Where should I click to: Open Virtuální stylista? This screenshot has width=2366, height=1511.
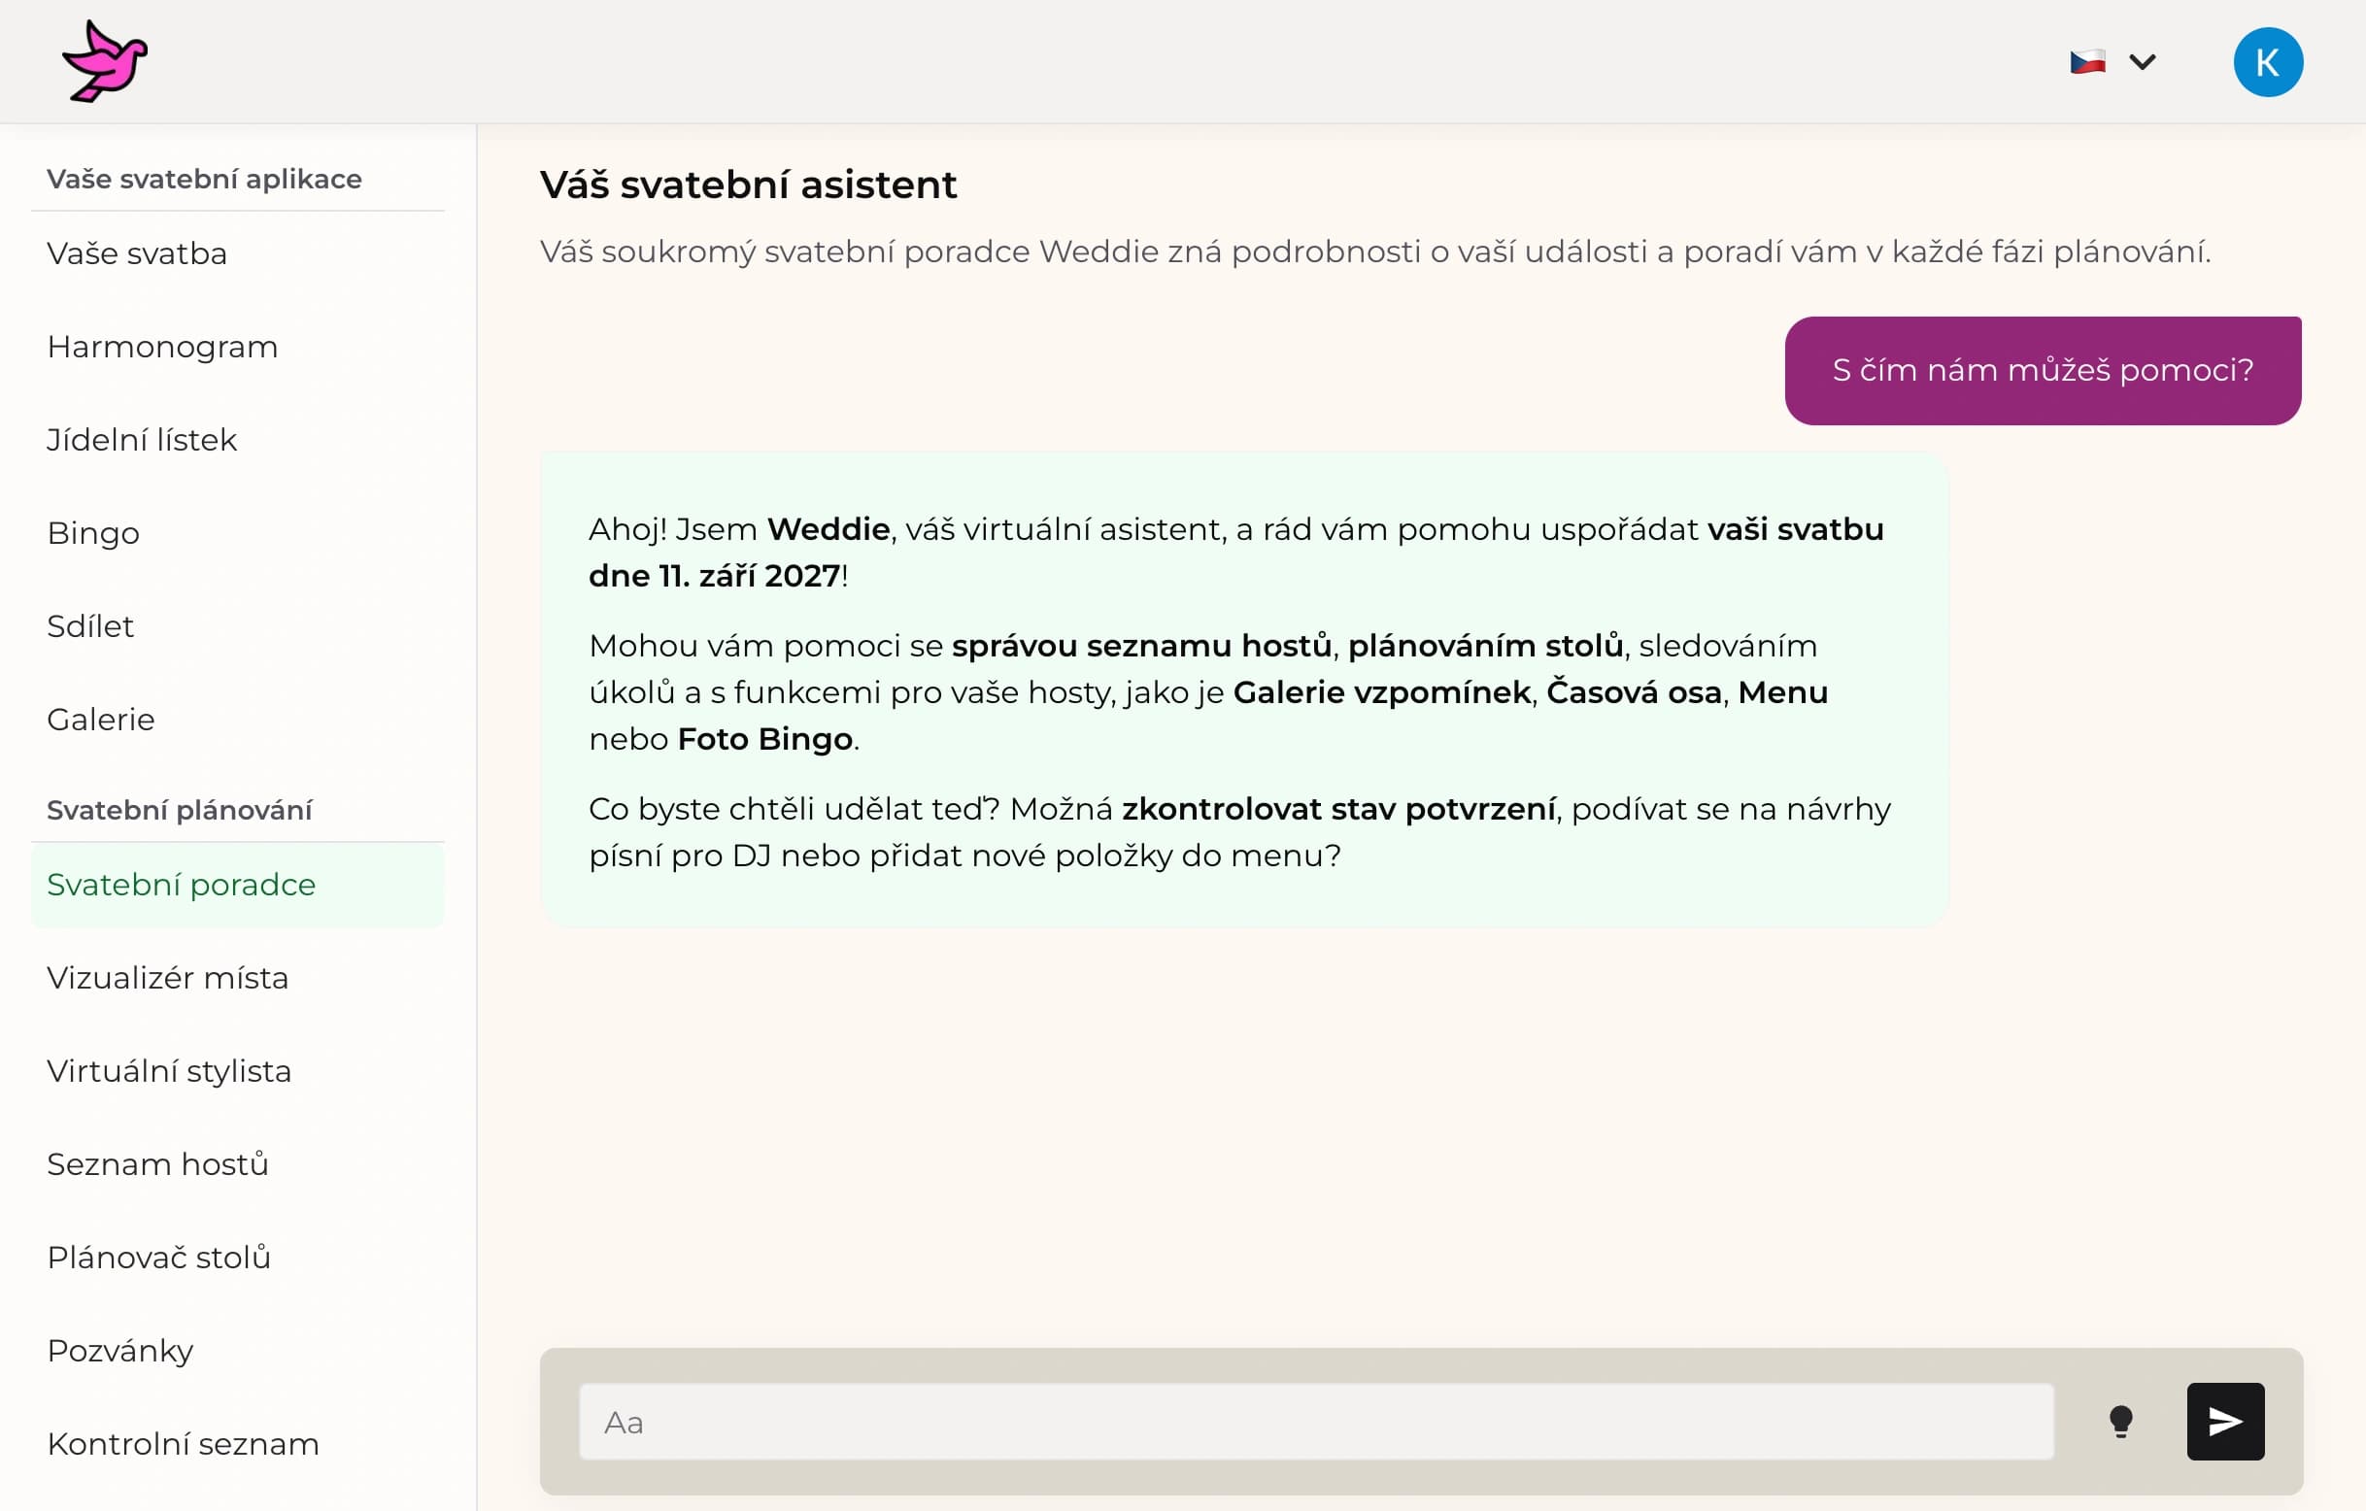click(x=169, y=1071)
